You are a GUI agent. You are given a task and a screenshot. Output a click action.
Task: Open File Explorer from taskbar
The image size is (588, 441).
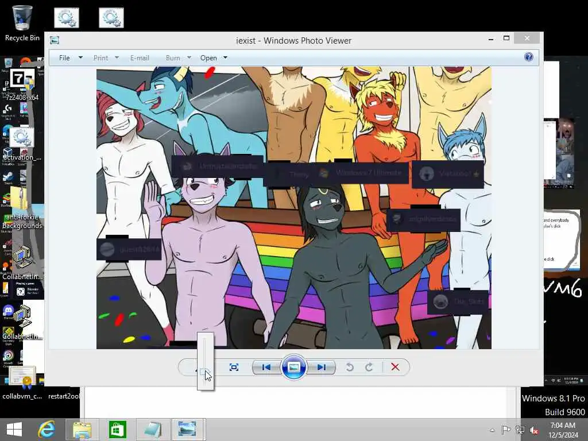(x=82, y=430)
